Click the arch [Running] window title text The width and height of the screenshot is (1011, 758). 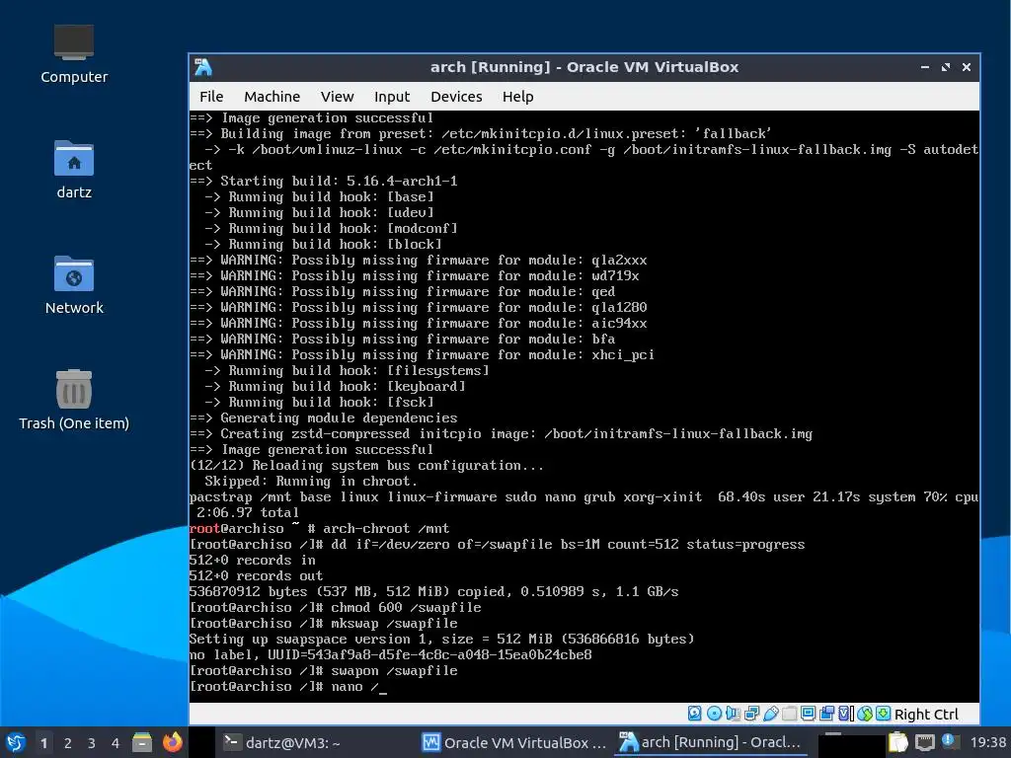click(x=584, y=67)
